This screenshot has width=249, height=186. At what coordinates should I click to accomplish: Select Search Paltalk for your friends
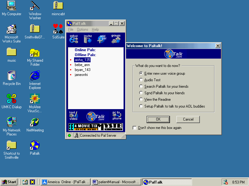(164, 86)
